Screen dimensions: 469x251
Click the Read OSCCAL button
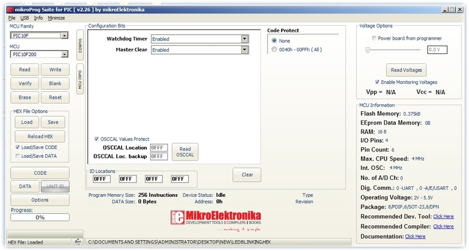[185, 151]
